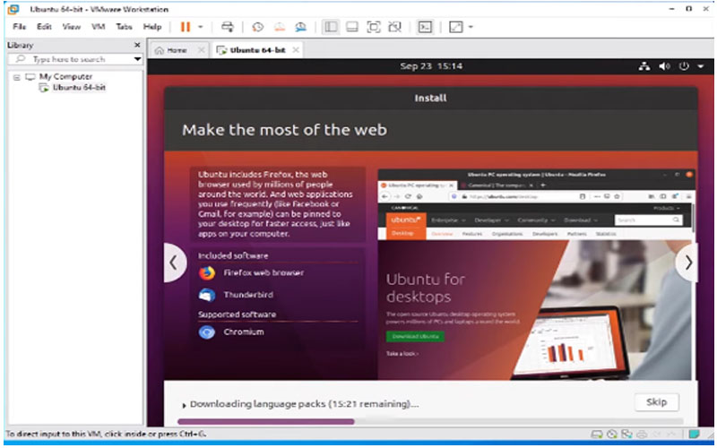Click the Ubuntu volume speaker icon
Screen dimensions: 717x448
point(664,66)
